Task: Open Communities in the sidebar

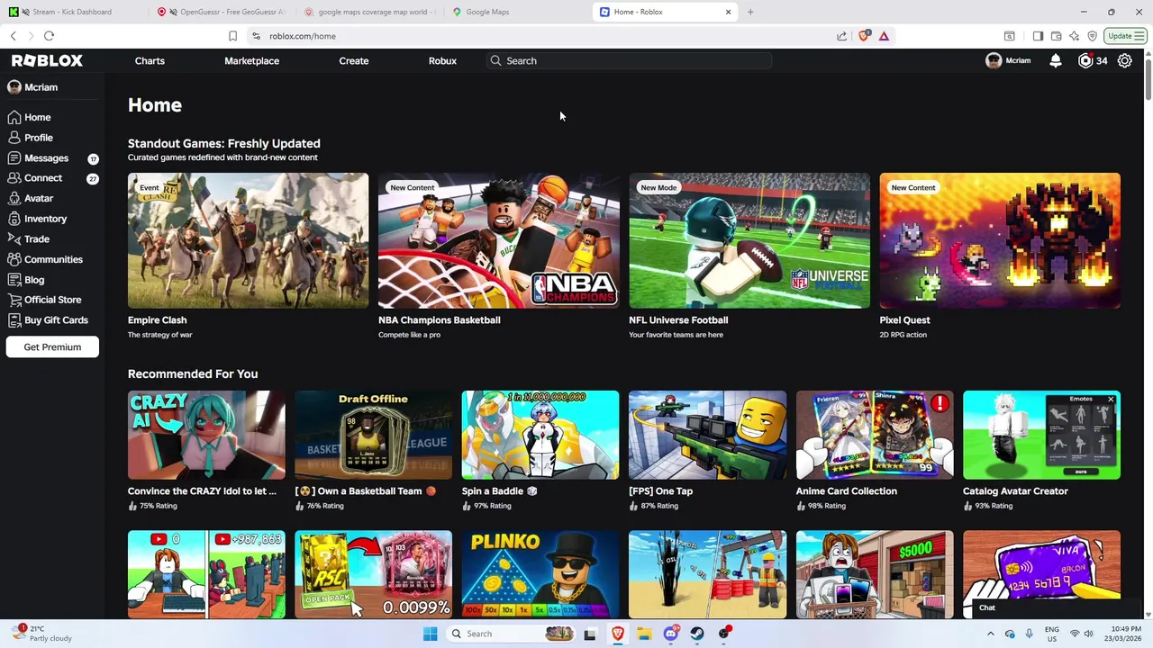Action: tap(52, 259)
